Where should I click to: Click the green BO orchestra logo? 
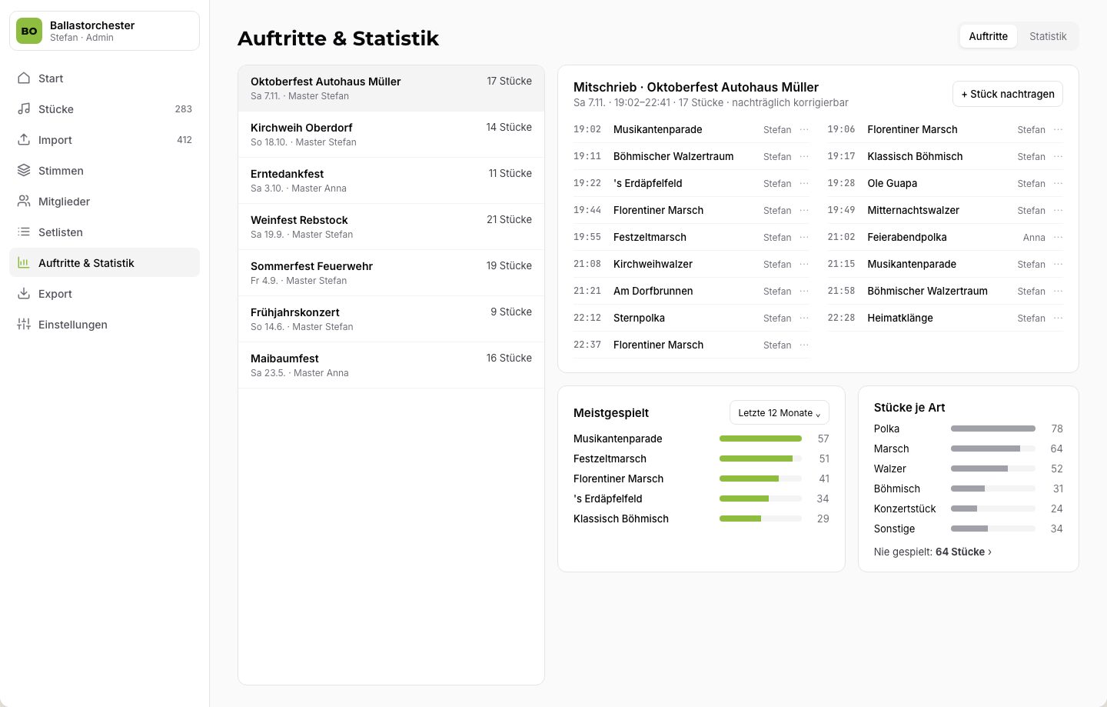tap(29, 31)
